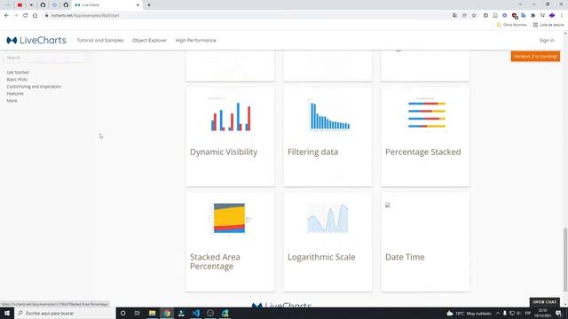This screenshot has height=319, width=568.
Task: Expand Features in the sidebar
Action: click(x=15, y=94)
